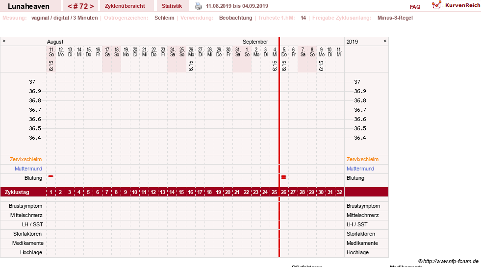Screen dimensions: 481x267
Task: Select cycle day 1 cell
Action: click(51, 192)
